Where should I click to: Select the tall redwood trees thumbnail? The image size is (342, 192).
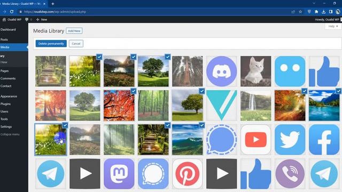click(188, 71)
